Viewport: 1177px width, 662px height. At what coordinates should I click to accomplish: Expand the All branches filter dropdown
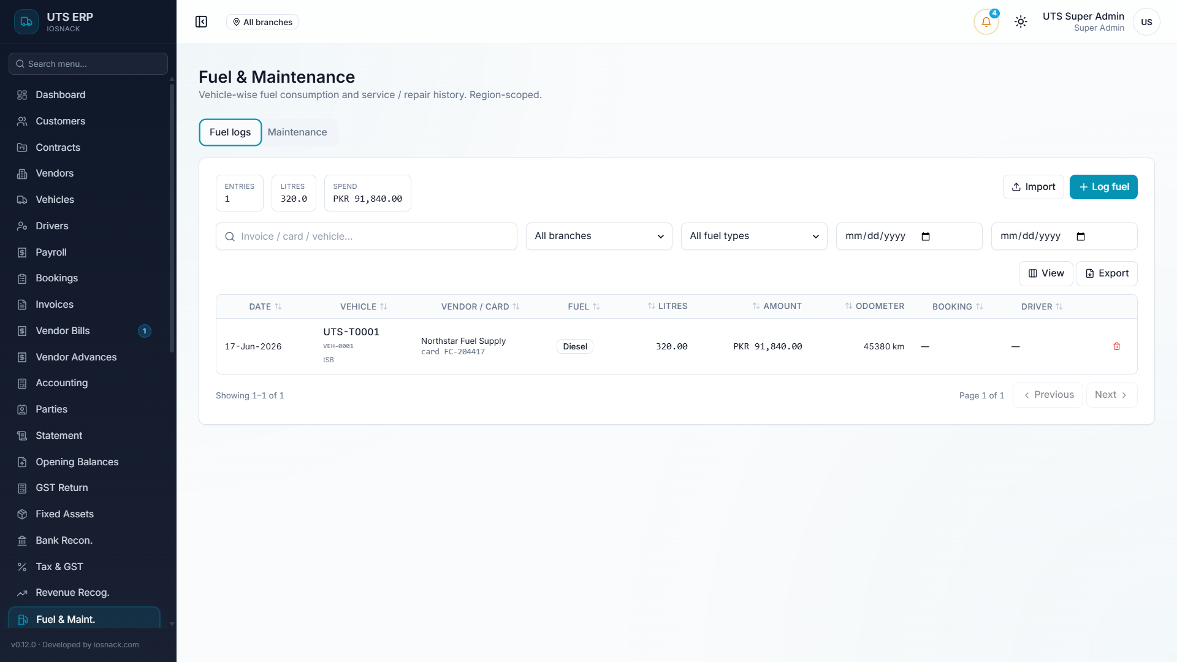tap(599, 237)
